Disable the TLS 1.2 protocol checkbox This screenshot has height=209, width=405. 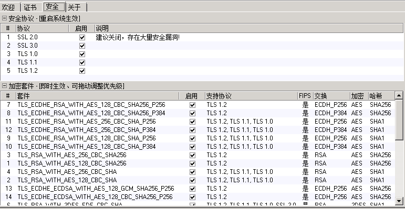[x=82, y=71]
